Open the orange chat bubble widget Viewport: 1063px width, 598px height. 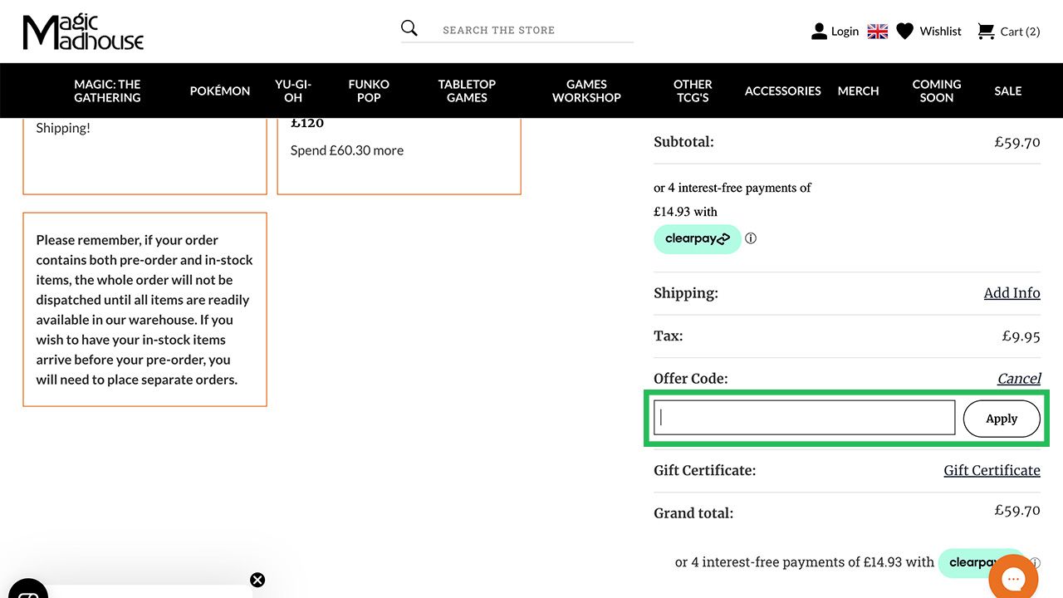[1013, 578]
